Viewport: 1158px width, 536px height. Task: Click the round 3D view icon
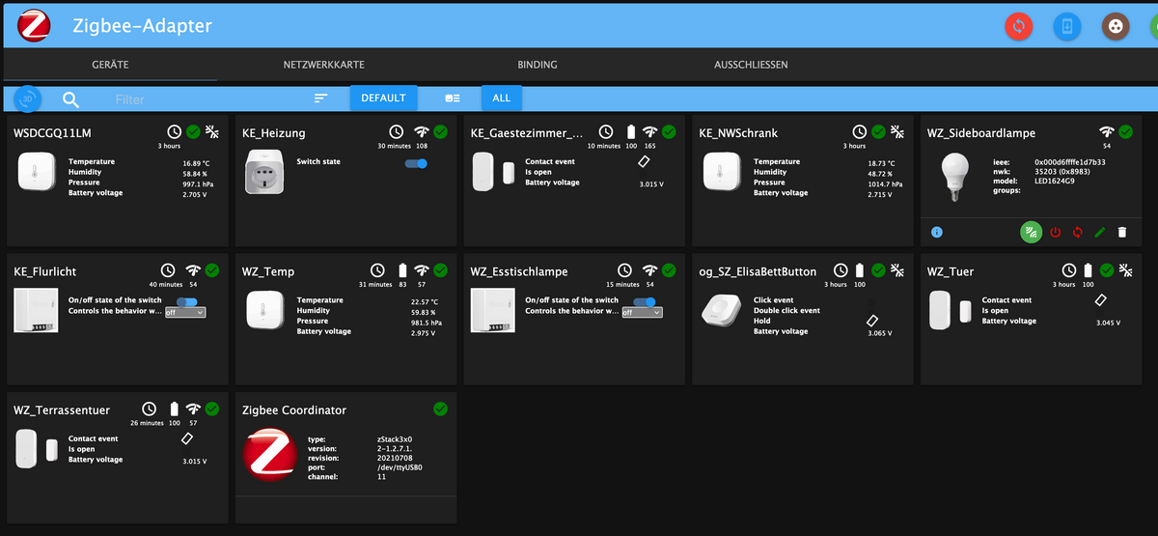click(28, 99)
